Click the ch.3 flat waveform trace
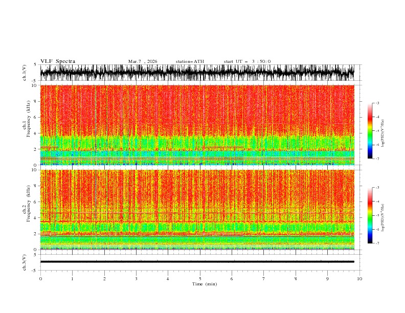This screenshot has height=313, width=405. point(197,262)
